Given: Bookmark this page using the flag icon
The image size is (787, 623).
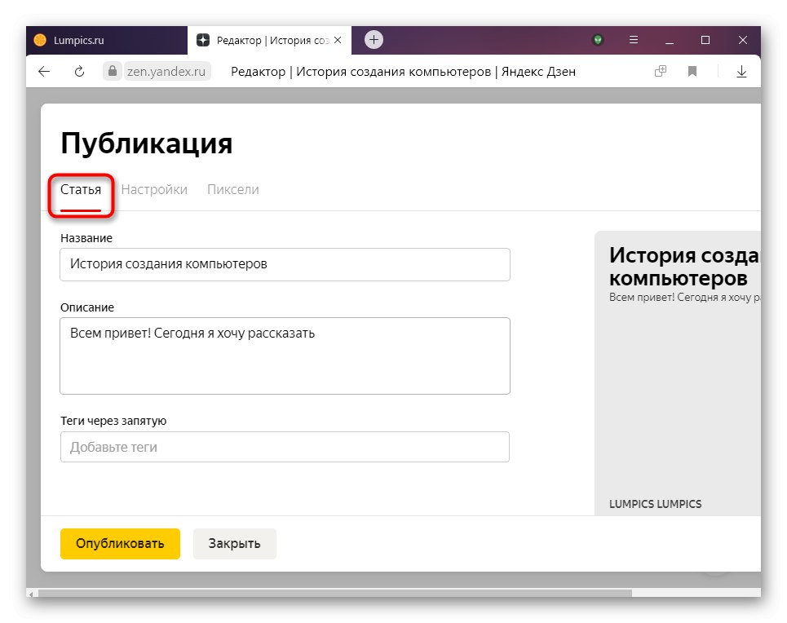Looking at the screenshot, I should (x=692, y=71).
